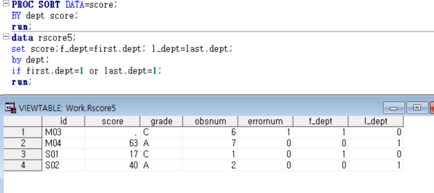Image resolution: width=434 pixels, height=193 pixels.
Task: Click the id cell S02
Action: (x=64, y=165)
